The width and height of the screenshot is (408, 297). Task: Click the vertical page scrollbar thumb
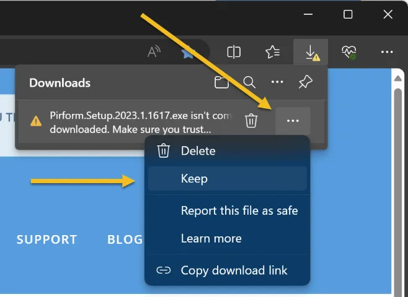click(398, 192)
